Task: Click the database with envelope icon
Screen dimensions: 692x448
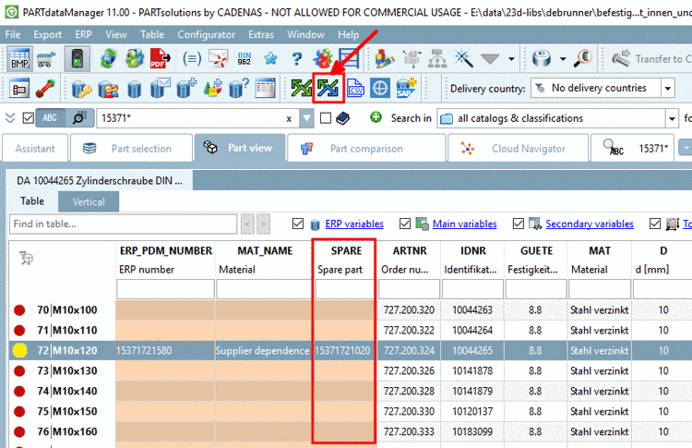Action: pos(160,88)
